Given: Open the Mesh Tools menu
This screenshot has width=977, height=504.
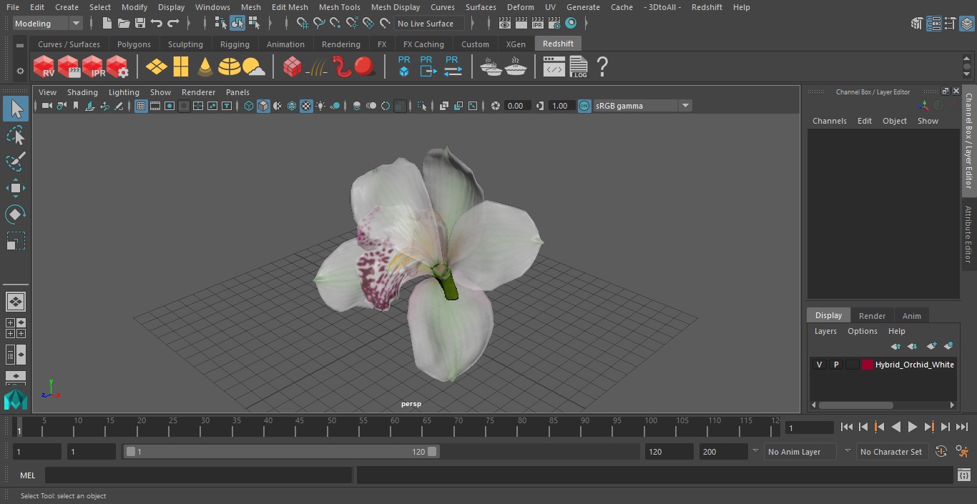Looking at the screenshot, I should point(339,7).
